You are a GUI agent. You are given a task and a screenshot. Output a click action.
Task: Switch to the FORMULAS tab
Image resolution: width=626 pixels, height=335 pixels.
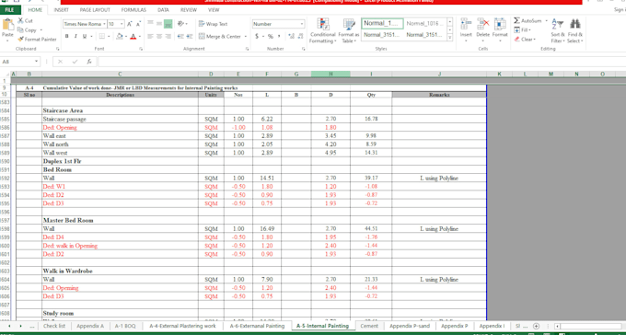click(x=133, y=10)
